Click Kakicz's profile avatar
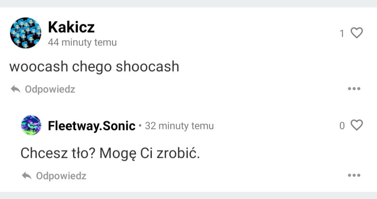The image size is (377, 199). [x=25, y=33]
